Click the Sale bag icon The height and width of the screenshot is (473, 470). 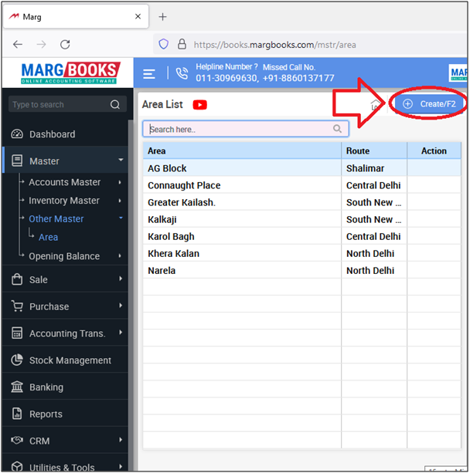17,279
